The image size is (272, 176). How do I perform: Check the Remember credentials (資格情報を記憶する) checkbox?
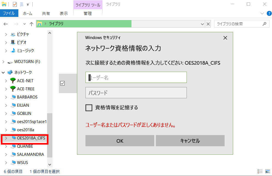pos(89,108)
